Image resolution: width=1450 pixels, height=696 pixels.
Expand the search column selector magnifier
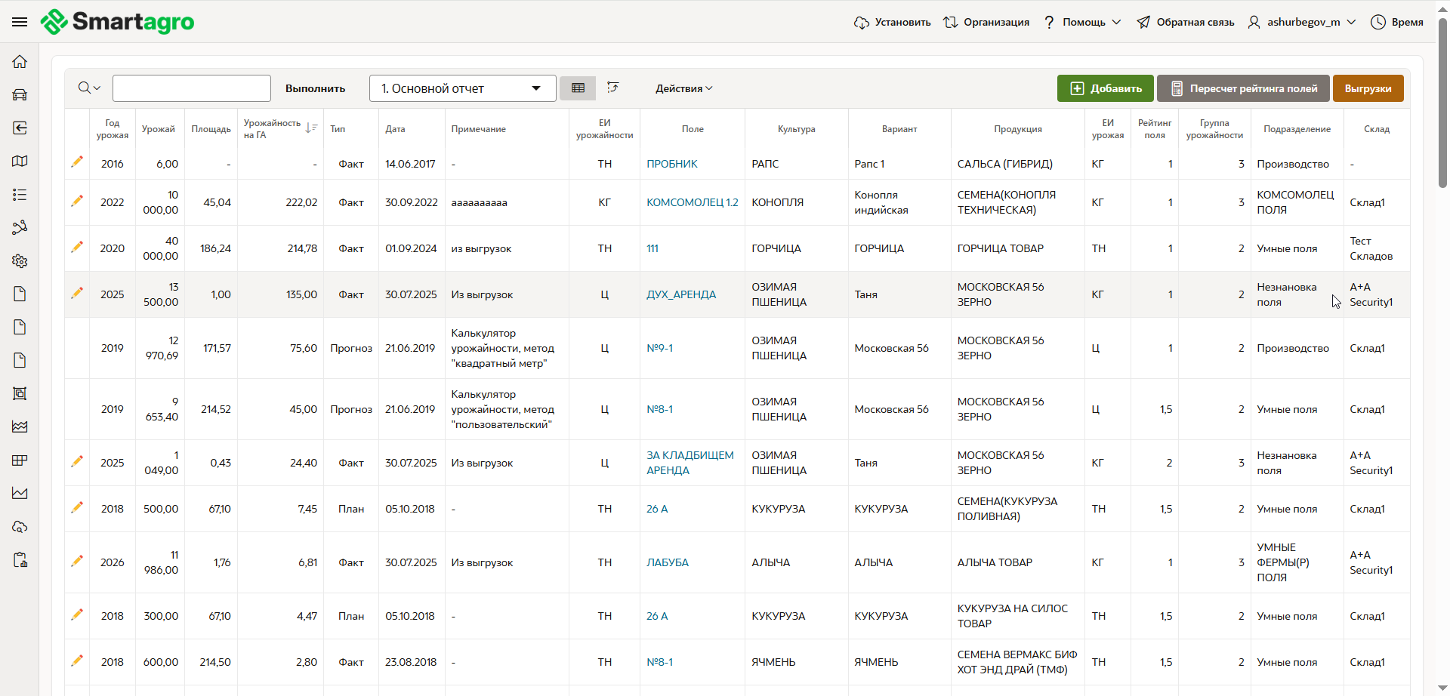coord(88,88)
